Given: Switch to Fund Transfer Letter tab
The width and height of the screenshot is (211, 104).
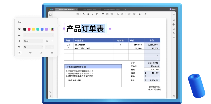Looking at the screenshot, I should (89, 10).
